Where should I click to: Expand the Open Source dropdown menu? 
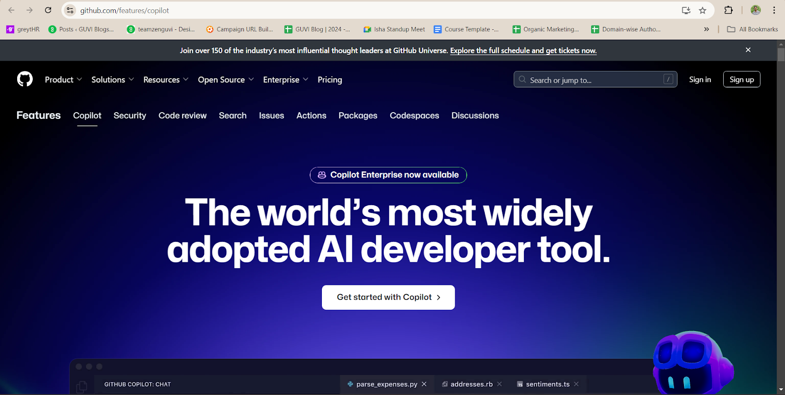coord(226,80)
